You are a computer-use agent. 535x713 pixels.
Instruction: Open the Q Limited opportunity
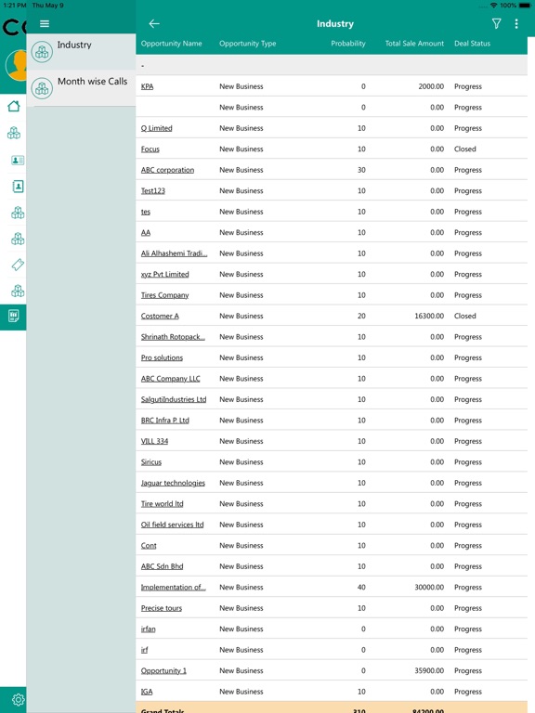click(x=156, y=128)
